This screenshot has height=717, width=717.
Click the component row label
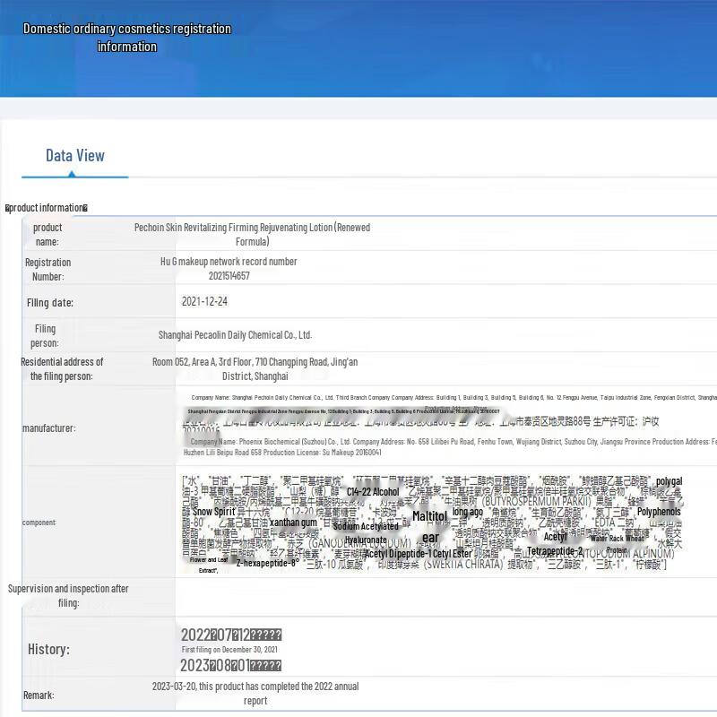tap(39, 523)
